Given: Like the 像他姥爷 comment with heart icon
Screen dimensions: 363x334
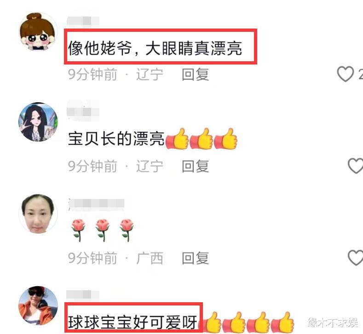Looking at the screenshot, I should pos(345,74).
